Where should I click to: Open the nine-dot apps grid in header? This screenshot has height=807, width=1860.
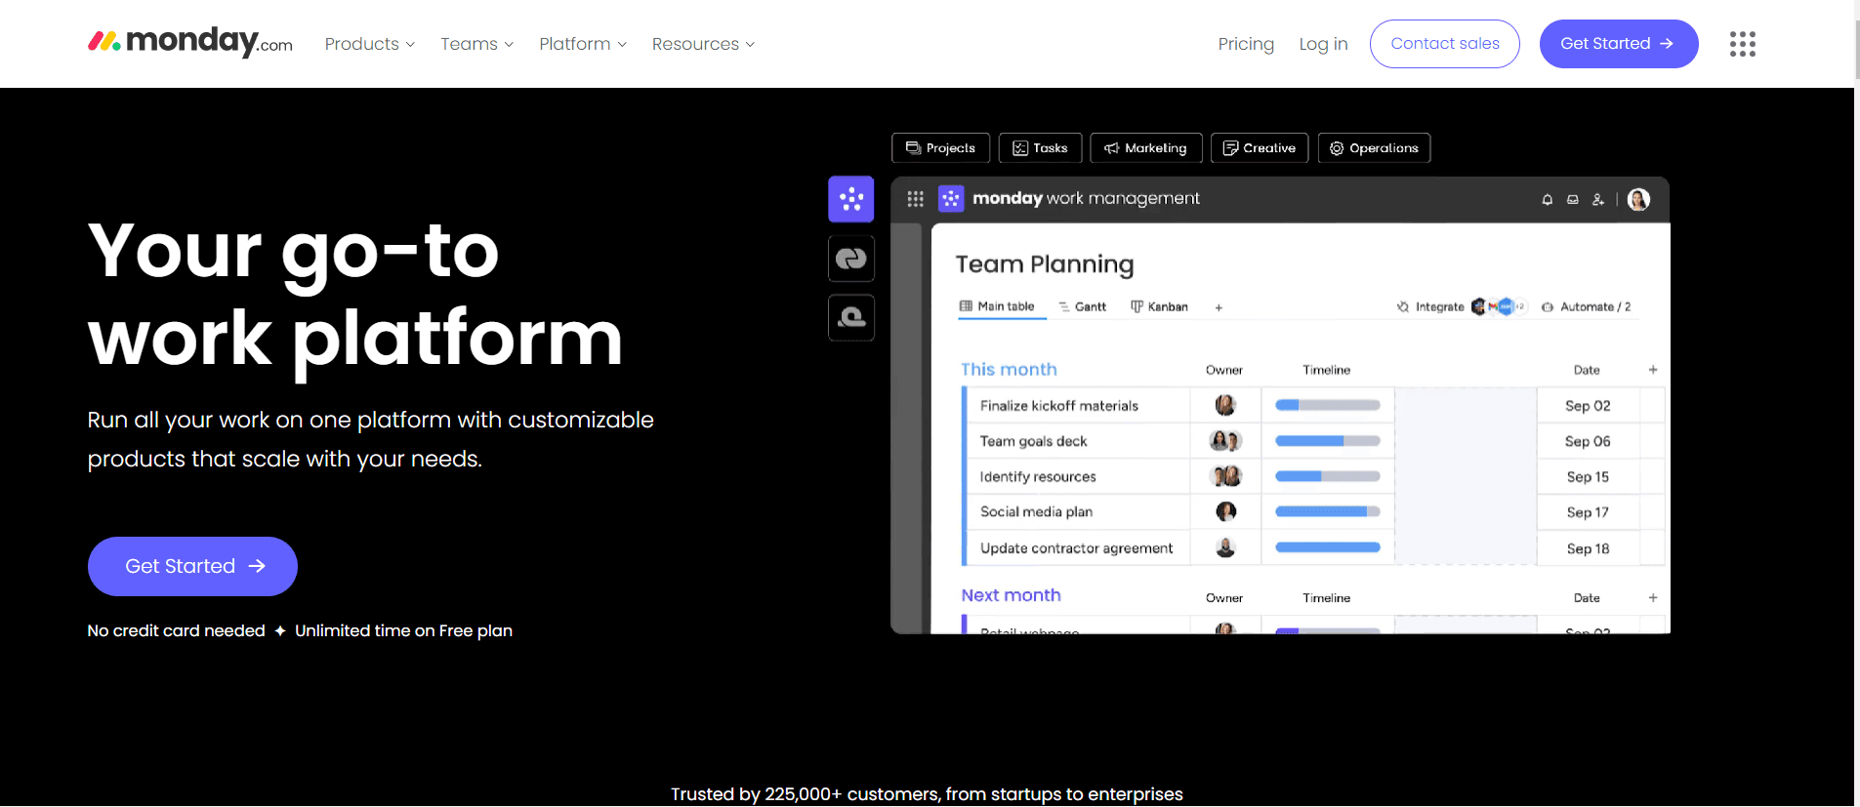(x=1742, y=44)
